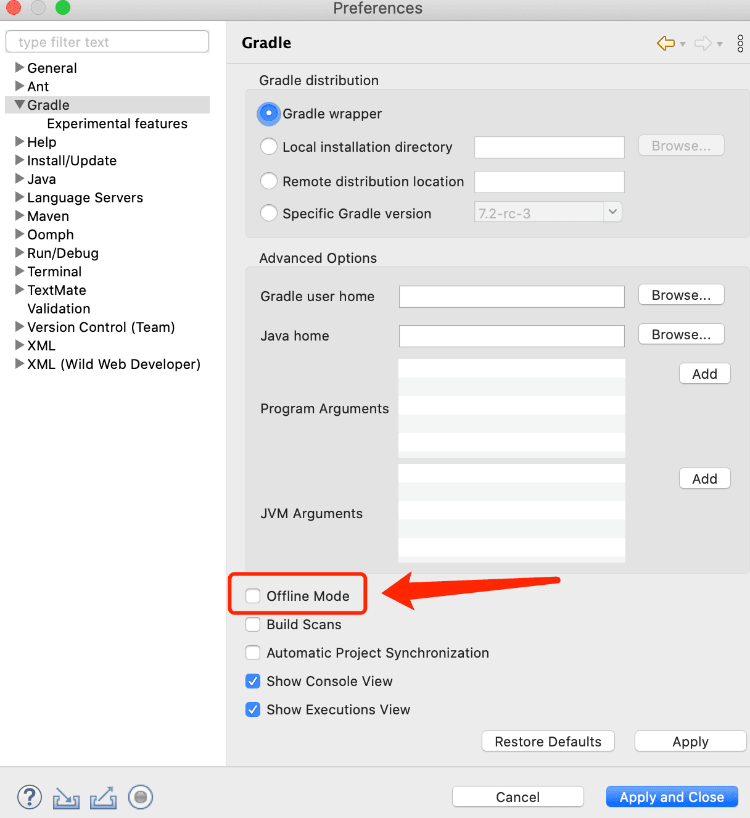Click the Gradle user home text field
The image size is (750, 818).
coord(512,296)
